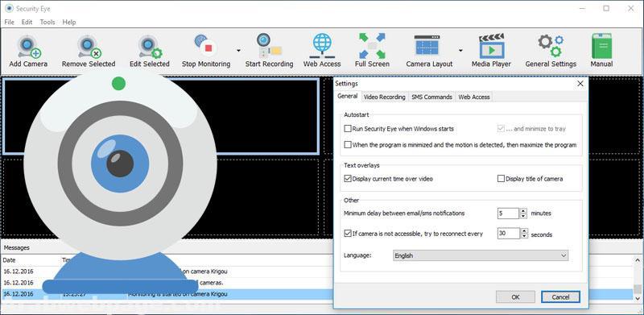The width and height of the screenshot is (644, 315).
Task: Decrease the reconnect seconds spinner
Action: click(x=523, y=236)
